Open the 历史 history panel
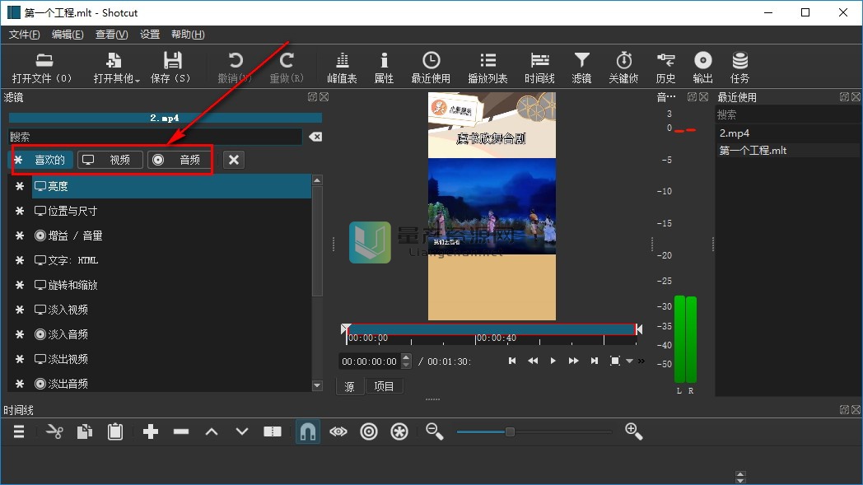863x485 pixels. pos(665,68)
